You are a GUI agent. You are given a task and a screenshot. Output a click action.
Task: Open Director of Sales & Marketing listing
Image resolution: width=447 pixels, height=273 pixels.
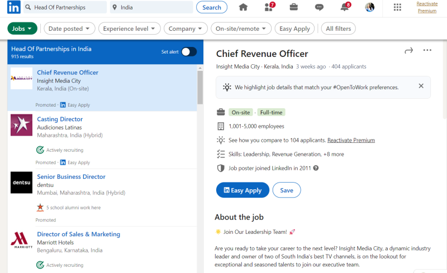pyautogui.click(x=79, y=234)
